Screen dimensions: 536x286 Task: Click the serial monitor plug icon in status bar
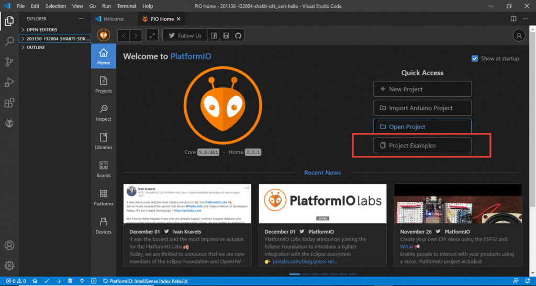(82, 281)
